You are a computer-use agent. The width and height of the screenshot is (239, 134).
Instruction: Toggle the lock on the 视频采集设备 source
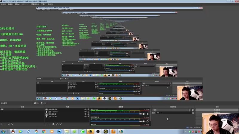coord(88,109)
